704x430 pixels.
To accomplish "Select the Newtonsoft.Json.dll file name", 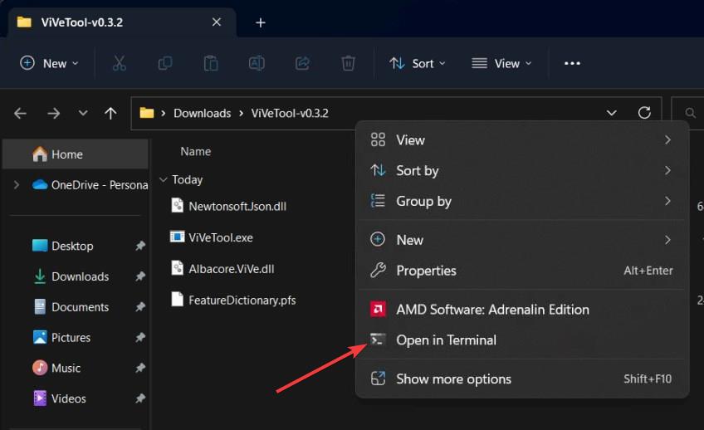I will coord(237,206).
